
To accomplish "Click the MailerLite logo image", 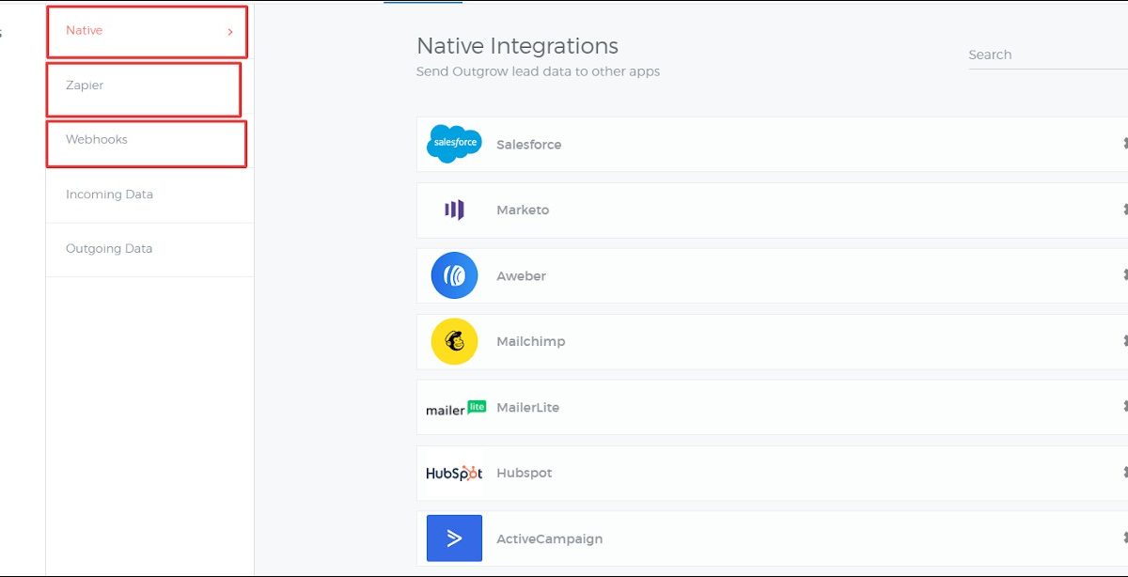I will pos(456,408).
